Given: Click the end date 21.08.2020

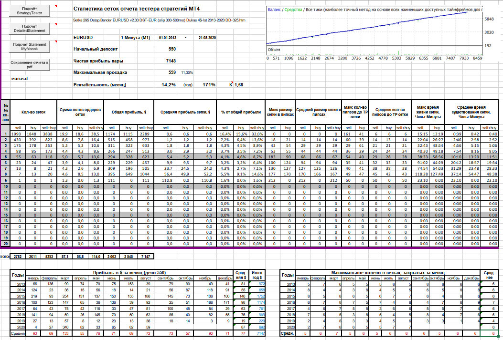Looking at the screenshot, I should coord(207,38).
